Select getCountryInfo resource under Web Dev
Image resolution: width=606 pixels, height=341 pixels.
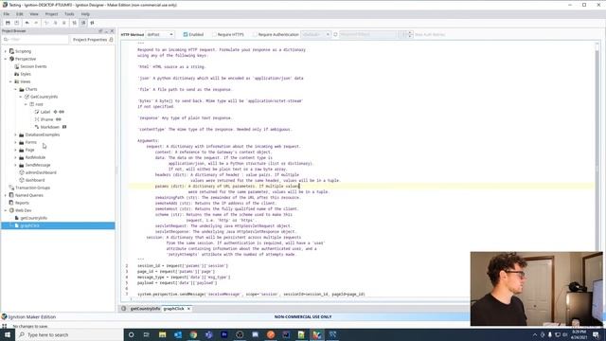point(34,218)
